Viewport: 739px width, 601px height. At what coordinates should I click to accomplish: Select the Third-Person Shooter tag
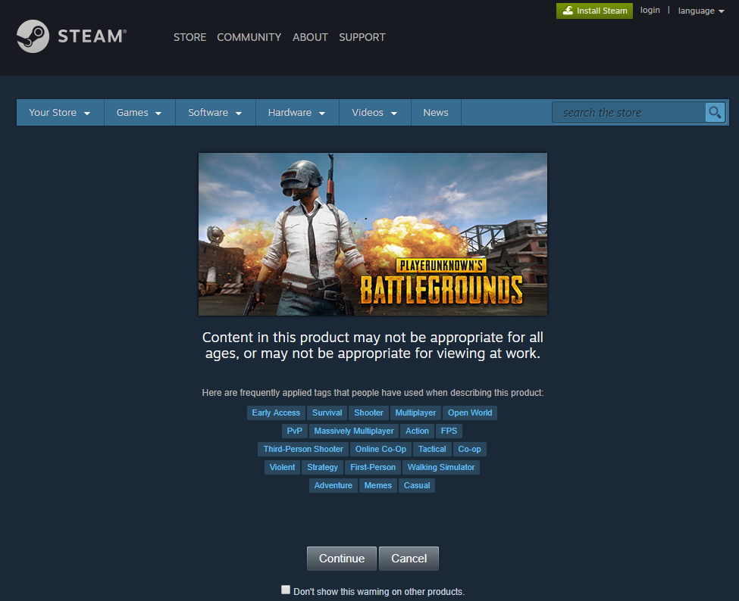click(x=303, y=449)
